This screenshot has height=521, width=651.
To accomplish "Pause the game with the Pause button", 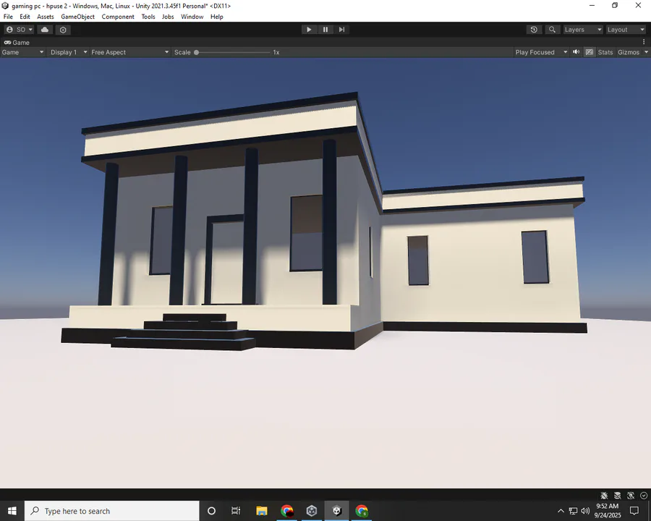I will click(x=325, y=30).
